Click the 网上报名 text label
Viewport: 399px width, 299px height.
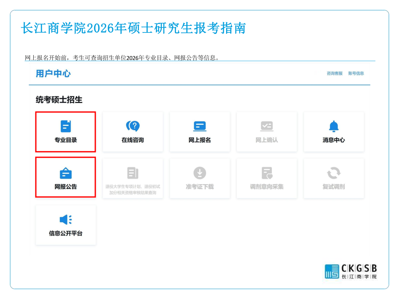click(x=199, y=140)
